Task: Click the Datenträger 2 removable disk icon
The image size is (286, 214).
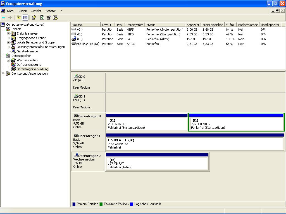Action: click(76, 155)
